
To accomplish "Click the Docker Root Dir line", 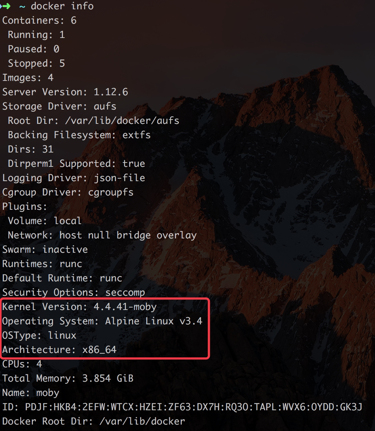I will click(94, 421).
